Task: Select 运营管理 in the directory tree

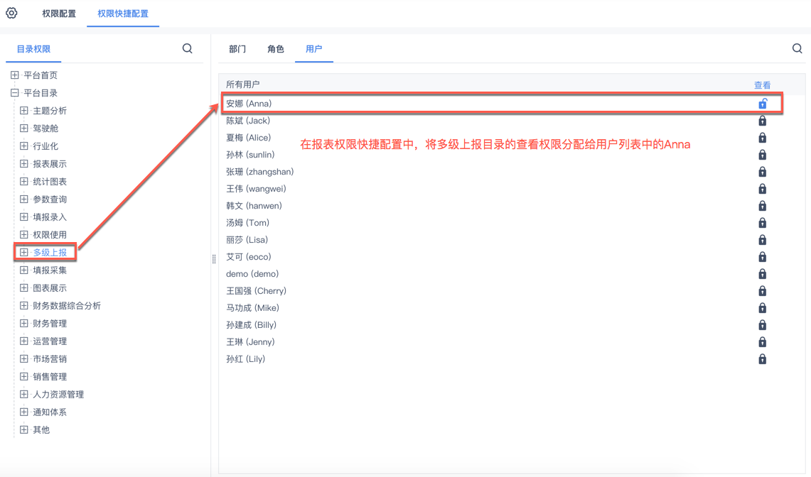Action: (x=50, y=341)
